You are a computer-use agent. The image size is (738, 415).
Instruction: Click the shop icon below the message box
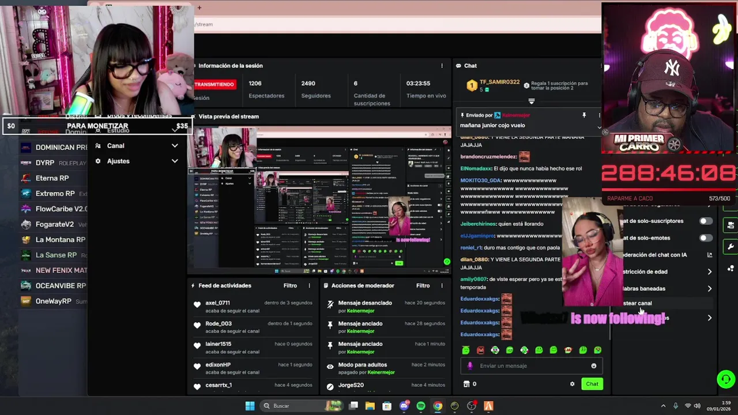coord(466,384)
